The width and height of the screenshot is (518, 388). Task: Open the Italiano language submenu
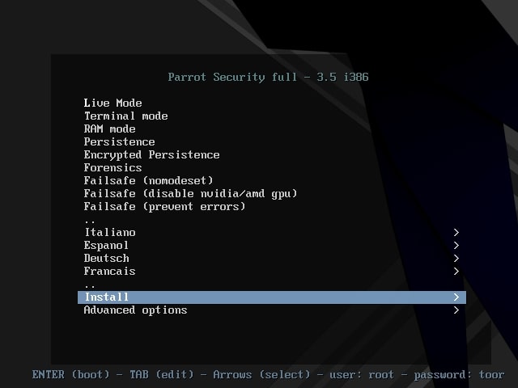[272, 232]
